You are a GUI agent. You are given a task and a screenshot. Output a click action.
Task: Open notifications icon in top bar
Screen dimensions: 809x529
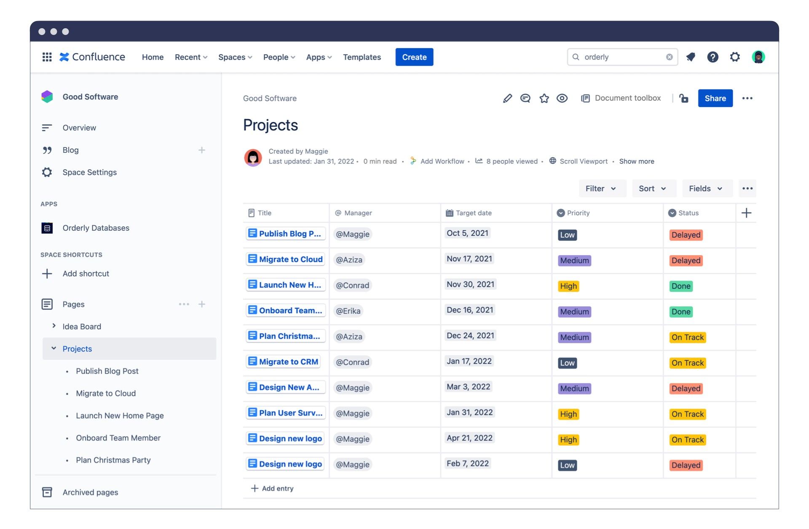coord(690,57)
